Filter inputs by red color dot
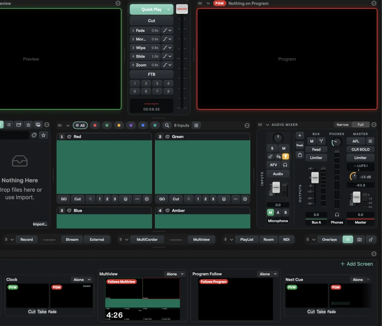This screenshot has width=382, height=326. [x=95, y=125]
